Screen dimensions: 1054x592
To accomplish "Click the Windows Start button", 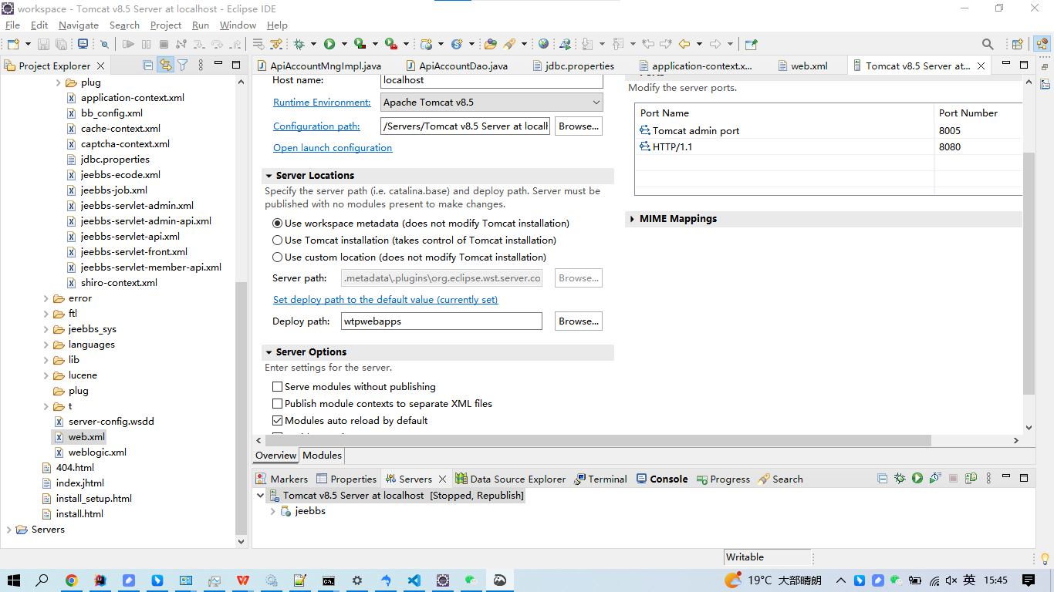I will [14, 580].
